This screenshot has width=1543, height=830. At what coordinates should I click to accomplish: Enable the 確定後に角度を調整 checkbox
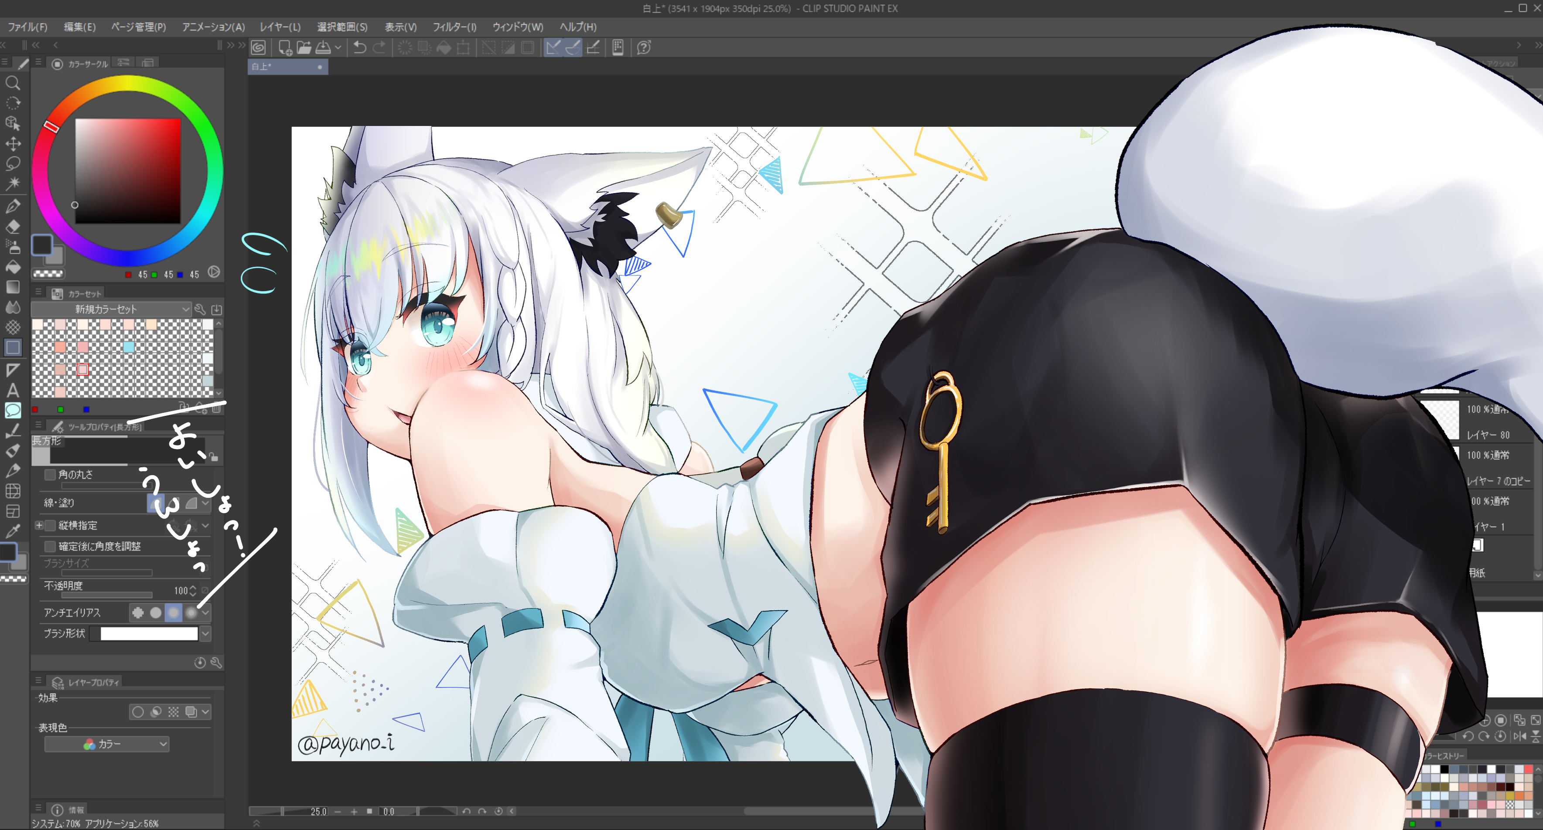[x=50, y=546]
